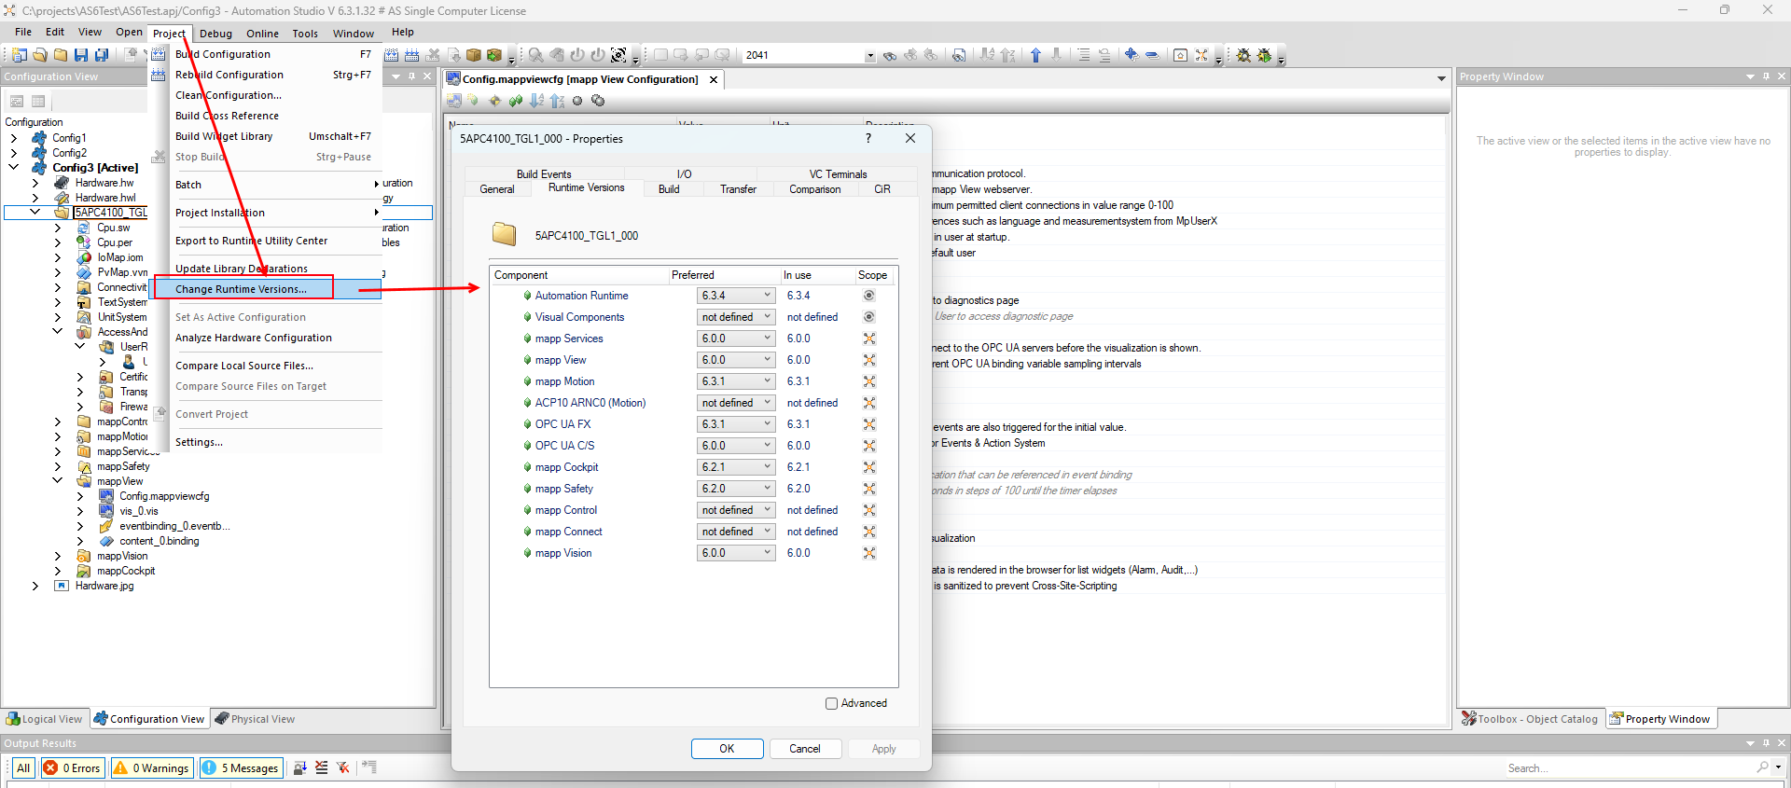The image size is (1791, 788).
Task: Open the Online menu
Action: tap(262, 34)
